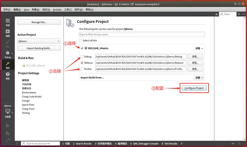Image resolution: width=247 pixels, height=147 pixels.
Task: Click the progress details toggle icon at bottom right
Action: tap(233, 144)
